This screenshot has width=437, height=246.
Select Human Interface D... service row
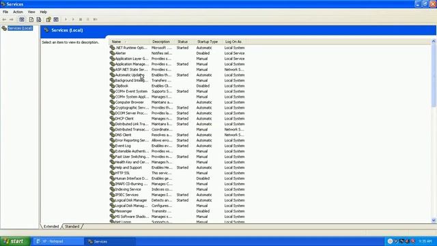coord(178,178)
